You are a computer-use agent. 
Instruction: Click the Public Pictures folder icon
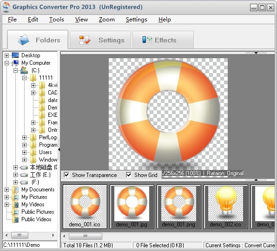click(15, 212)
